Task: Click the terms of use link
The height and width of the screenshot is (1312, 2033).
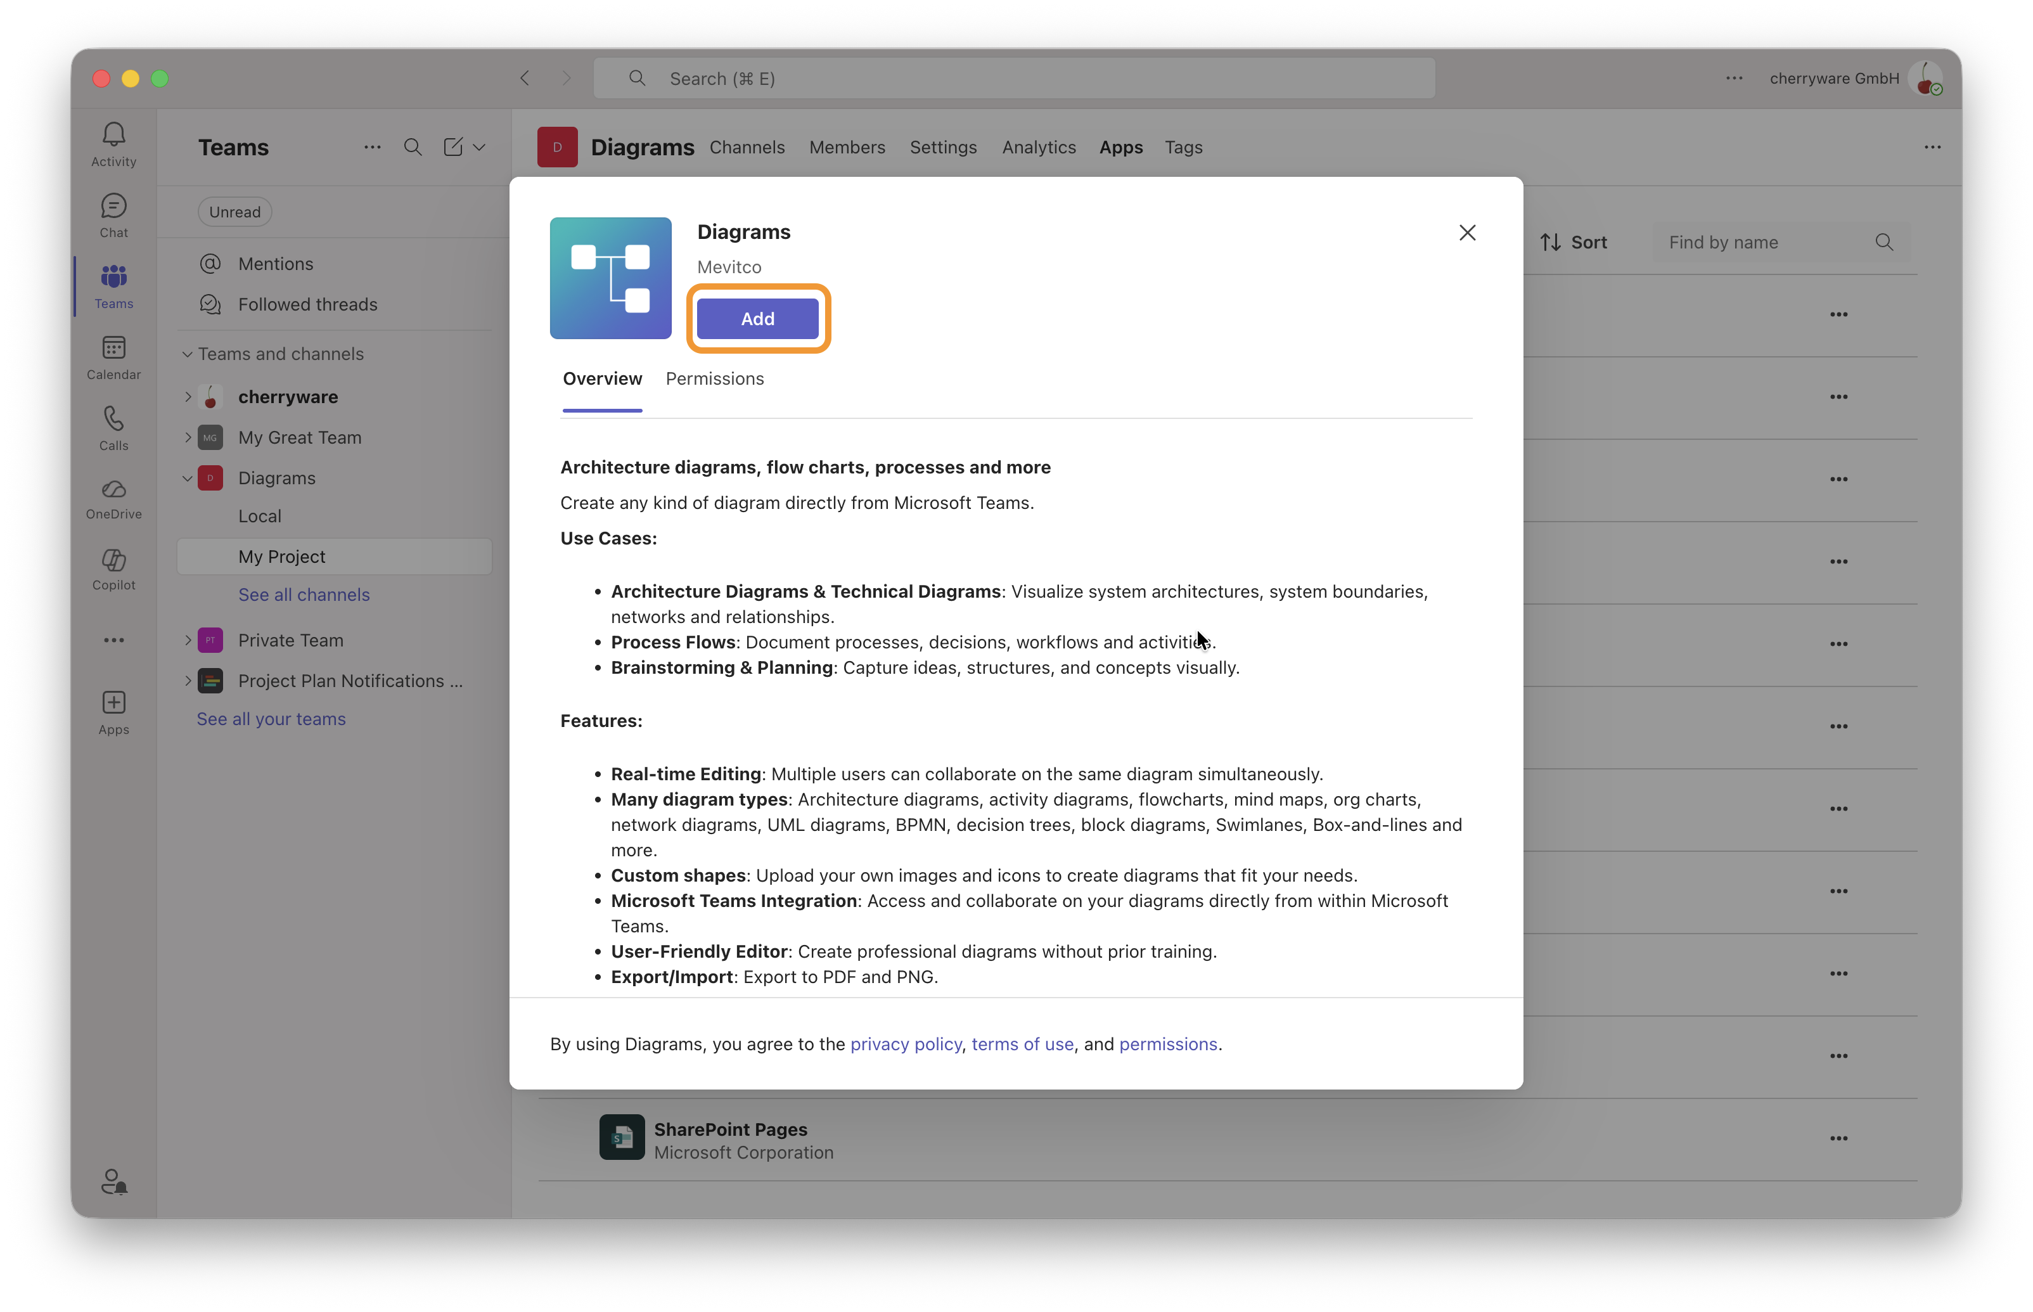Action: pos(1022,1044)
